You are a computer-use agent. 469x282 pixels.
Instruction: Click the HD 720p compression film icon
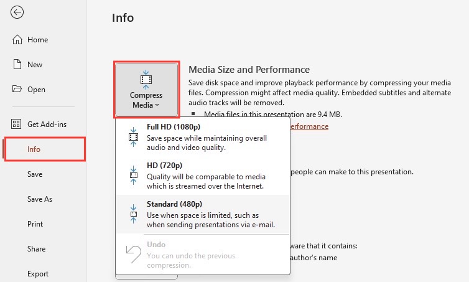(133, 176)
